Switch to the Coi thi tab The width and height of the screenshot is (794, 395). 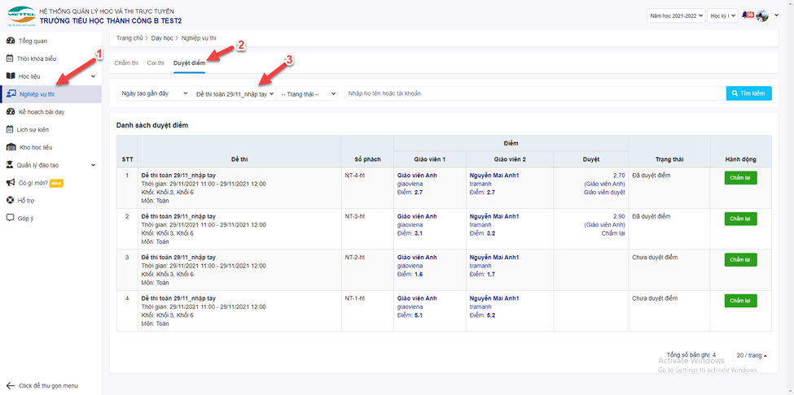pyautogui.click(x=156, y=63)
